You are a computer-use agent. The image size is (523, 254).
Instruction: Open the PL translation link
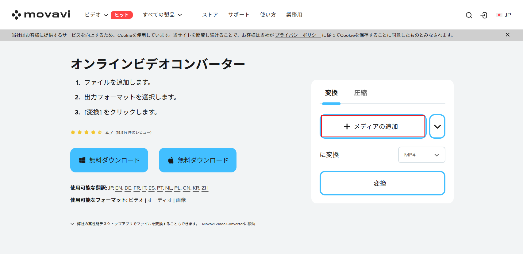177,188
